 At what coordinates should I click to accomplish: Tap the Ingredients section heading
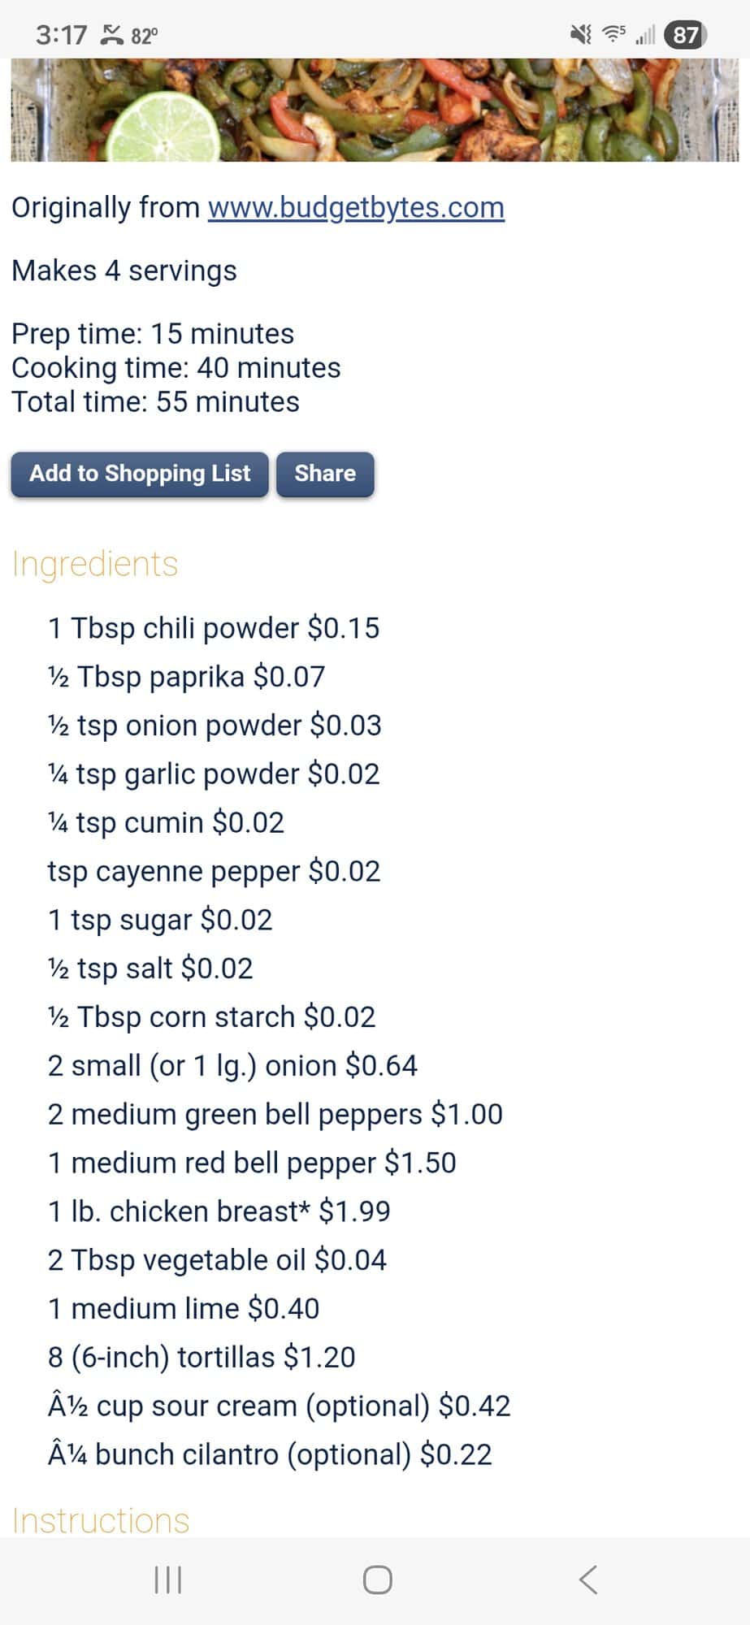coord(95,564)
